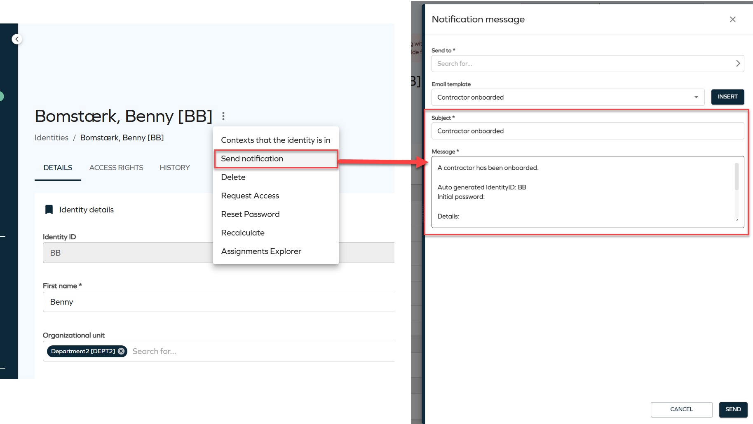Select Reset Password menu item
The image size is (753, 424).
click(x=250, y=214)
